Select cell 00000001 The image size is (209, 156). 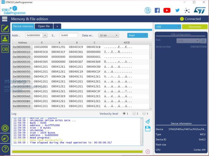coord(94,57)
